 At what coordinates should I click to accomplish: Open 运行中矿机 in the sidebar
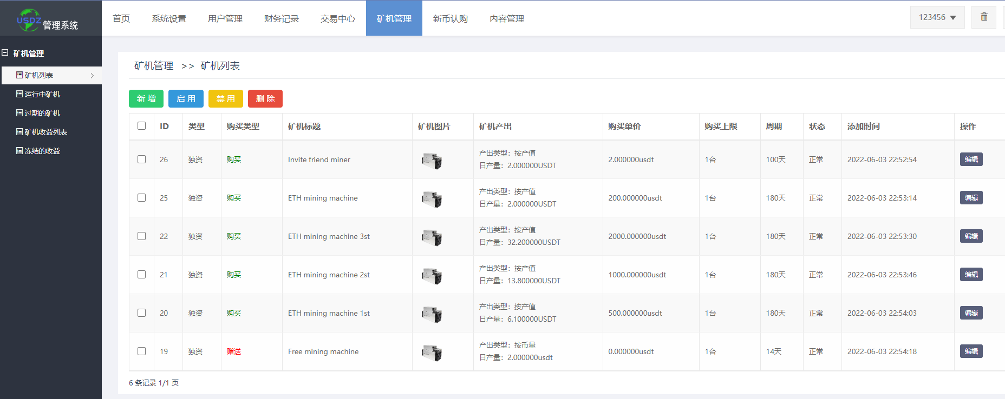[42, 94]
